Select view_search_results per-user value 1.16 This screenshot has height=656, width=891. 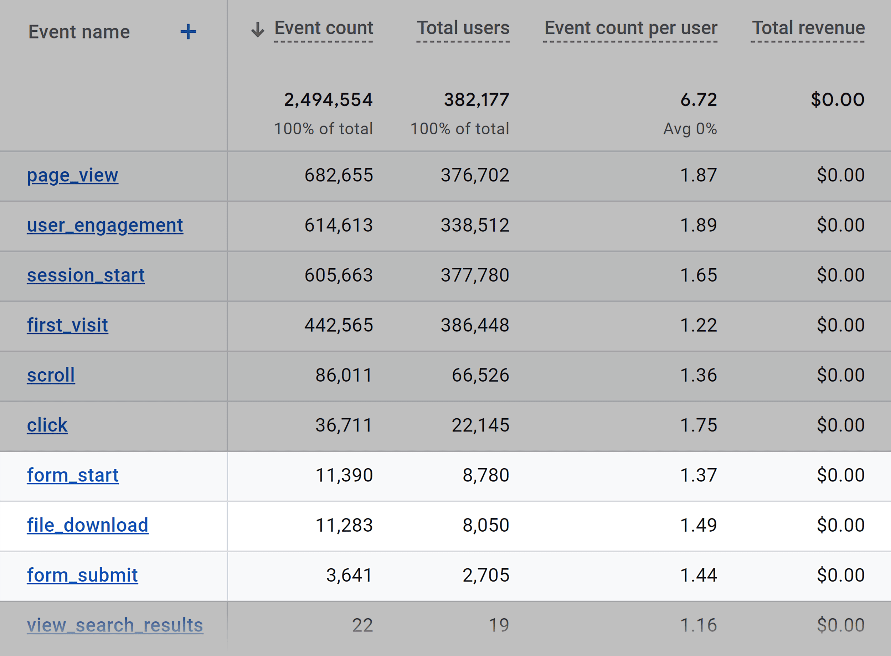click(699, 625)
